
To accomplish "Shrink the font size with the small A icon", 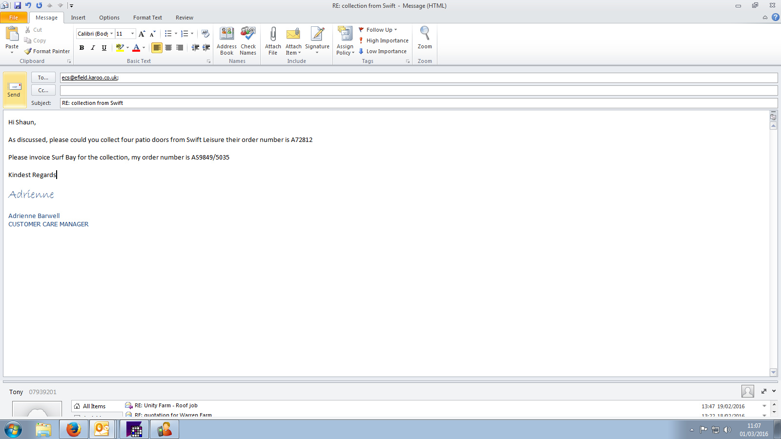I will tap(152, 34).
